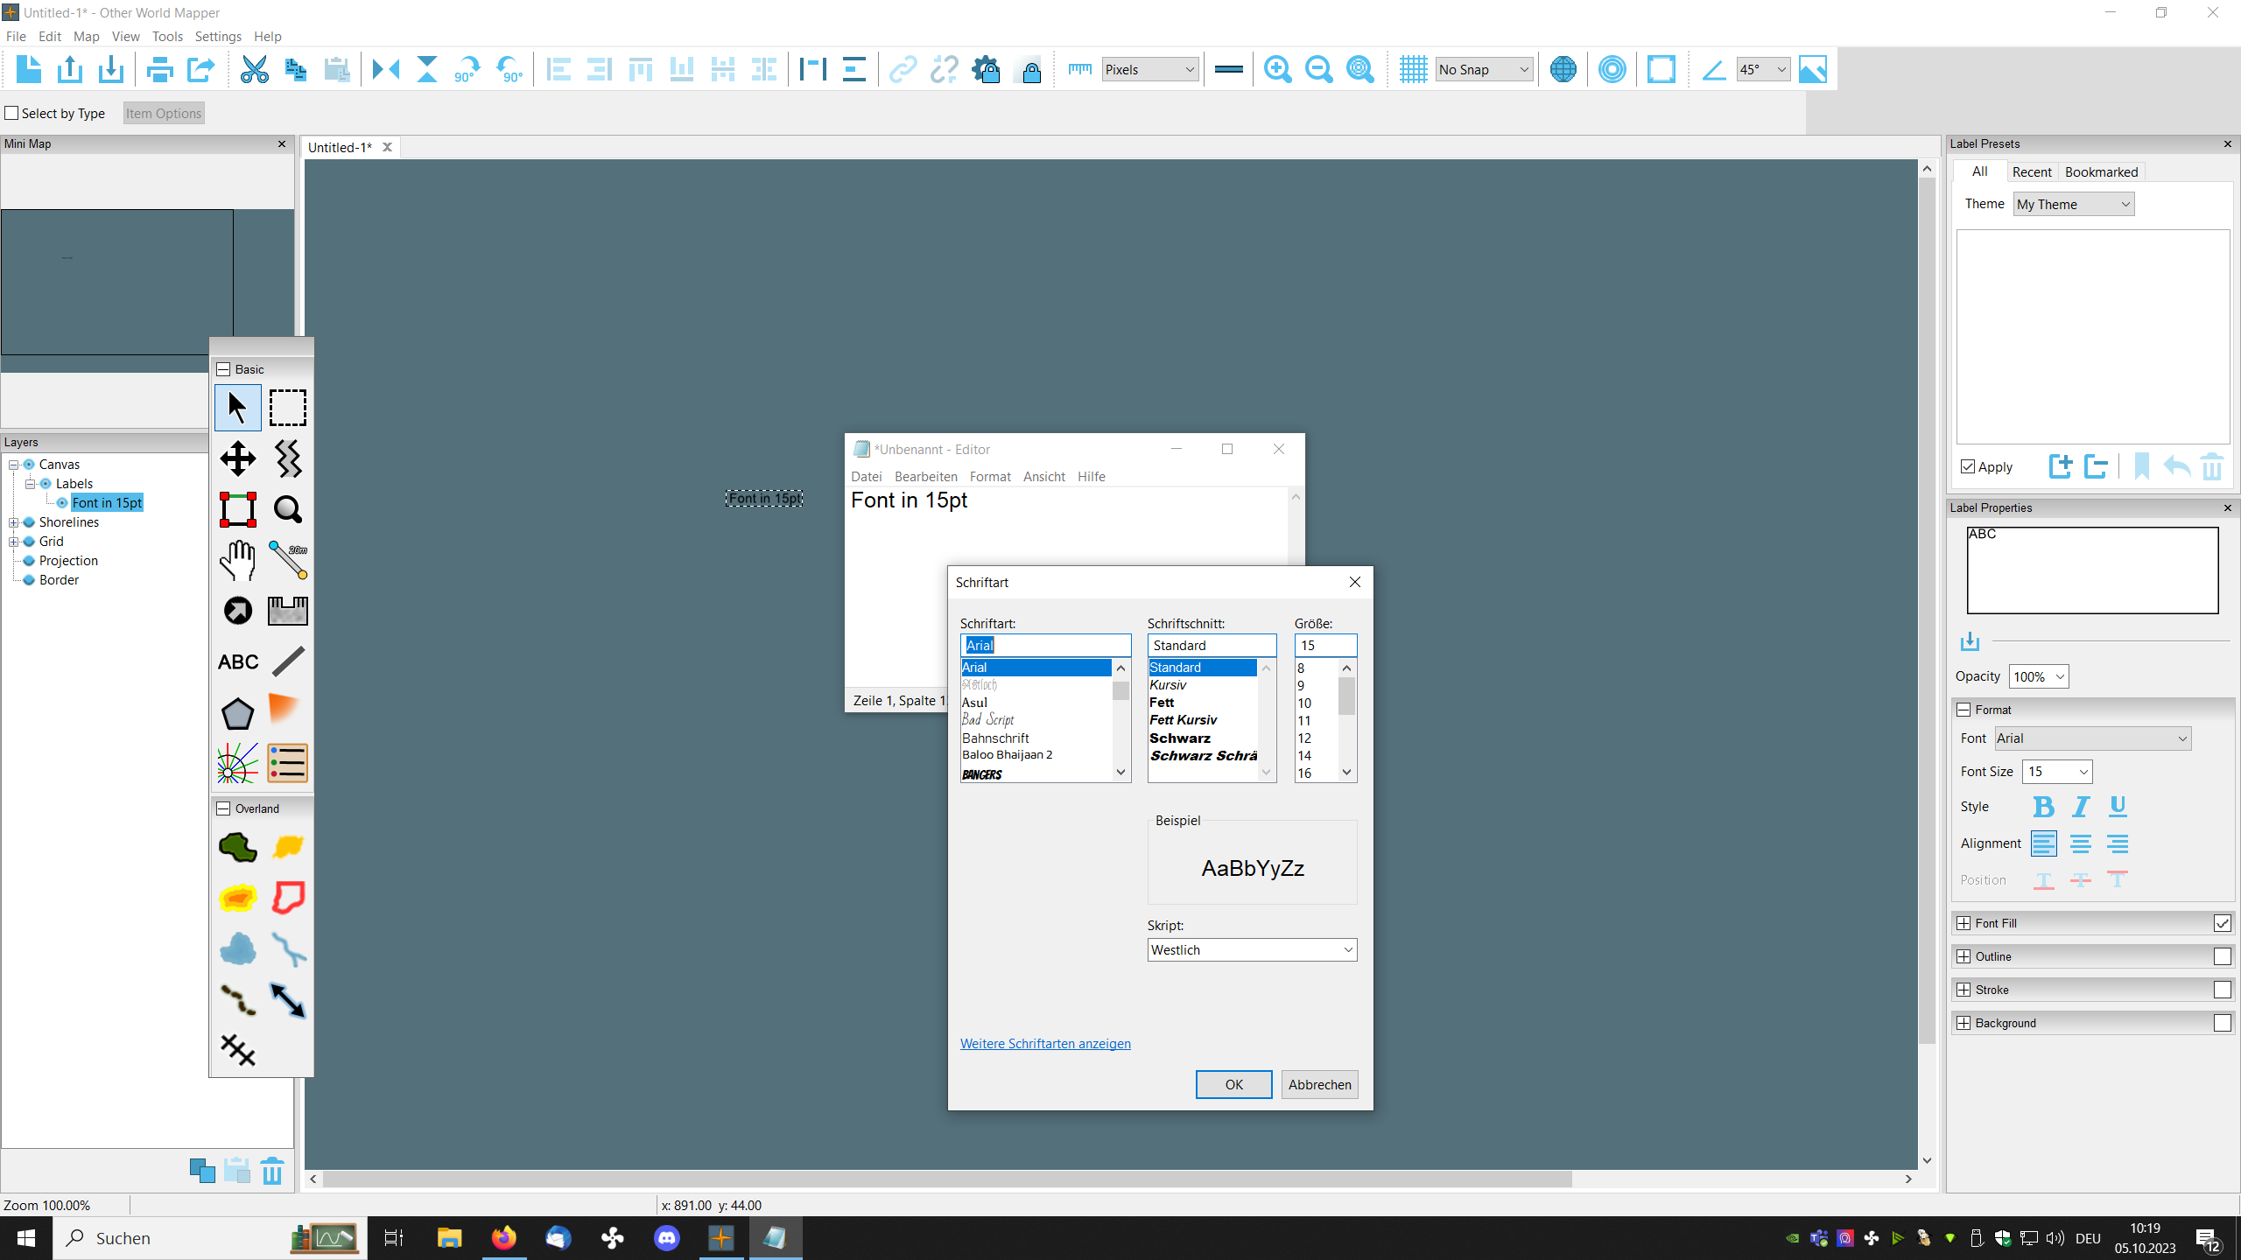Viewport: 2241px width, 1260px height.
Task: Toggle the Font Fill checkbox
Action: coord(2221,921)
